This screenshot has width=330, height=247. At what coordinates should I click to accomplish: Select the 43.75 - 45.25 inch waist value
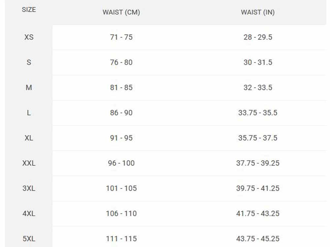(x=258, y=239)
